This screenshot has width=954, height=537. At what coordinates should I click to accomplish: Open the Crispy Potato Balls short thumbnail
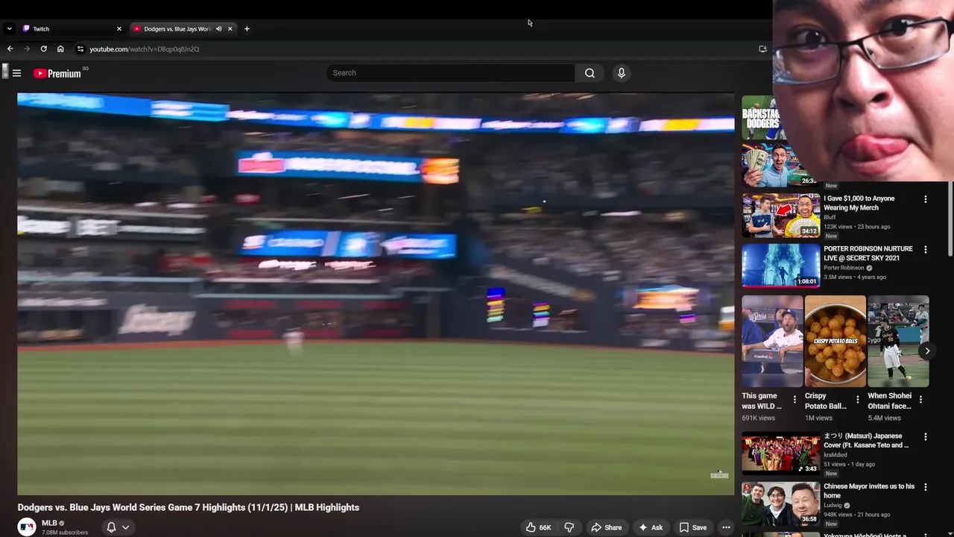click(x=835, y=342)
